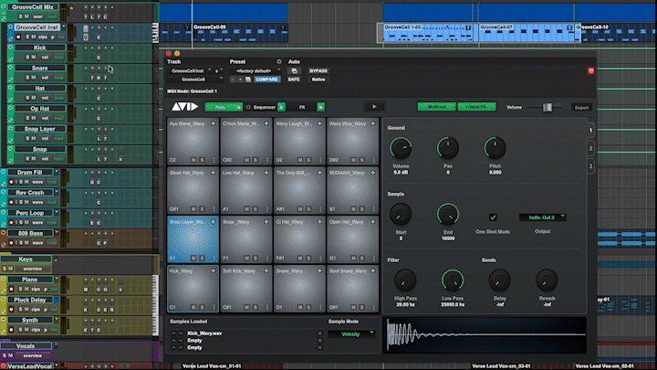Remove the Kick_Wavy.wav loaded sample
The height and width of the screenshot is (370, 657).
point(320,333)
